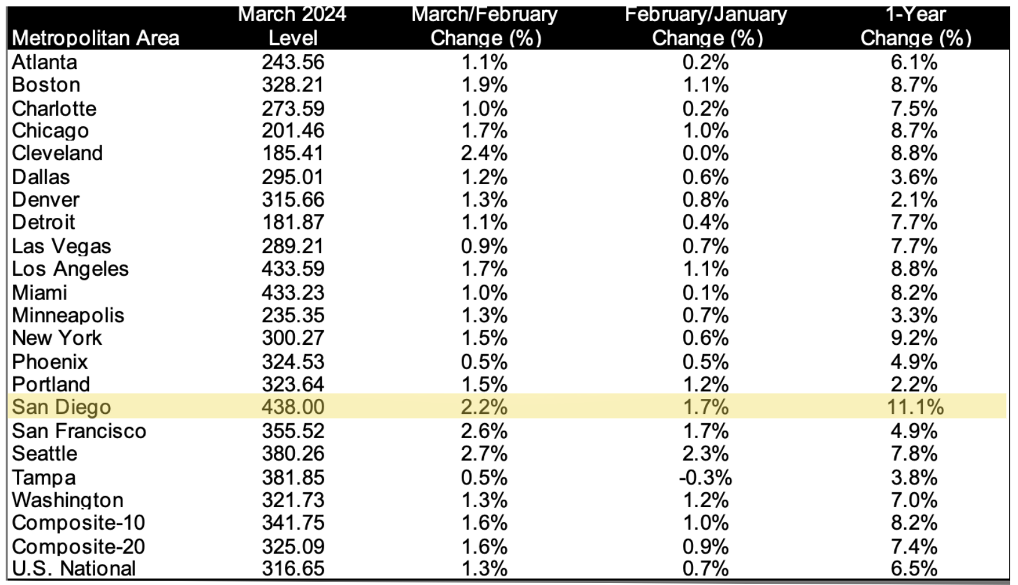Click the Metropolitan Area column header
Image resolution: width=1018 pixels, height=585 pixels.
coord(95,38)
